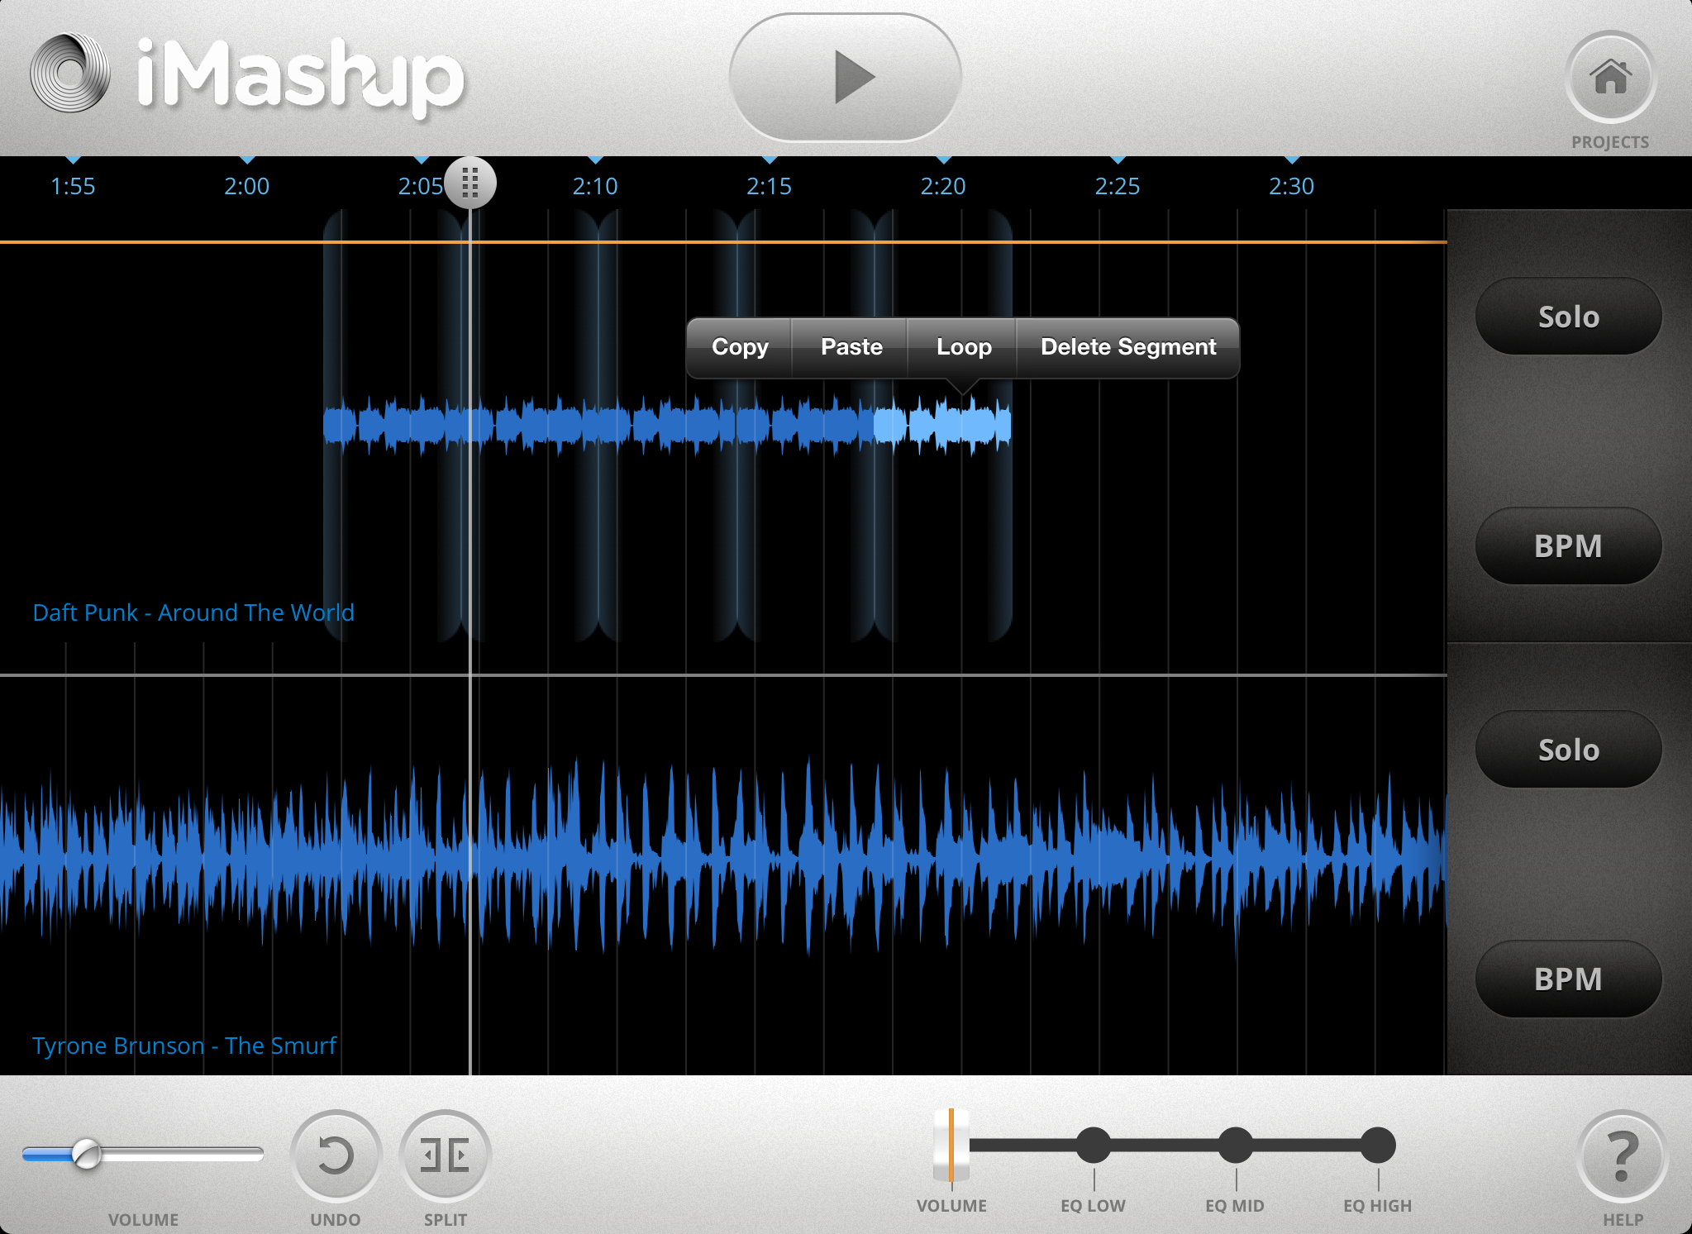Choose Loop in the segment popup menu

coord(964,347)
